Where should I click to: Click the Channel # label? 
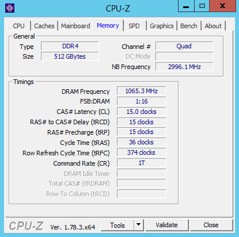click(136, 47)
